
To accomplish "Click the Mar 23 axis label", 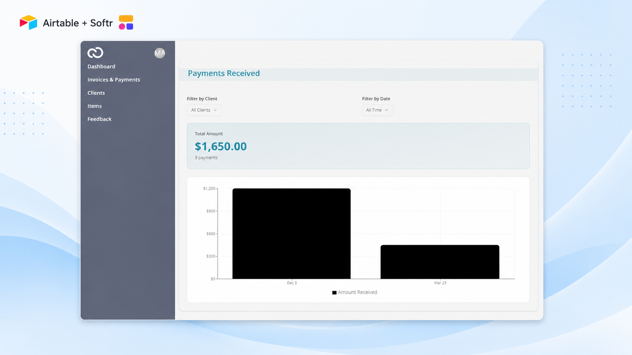I will click(x=440, y=283).
